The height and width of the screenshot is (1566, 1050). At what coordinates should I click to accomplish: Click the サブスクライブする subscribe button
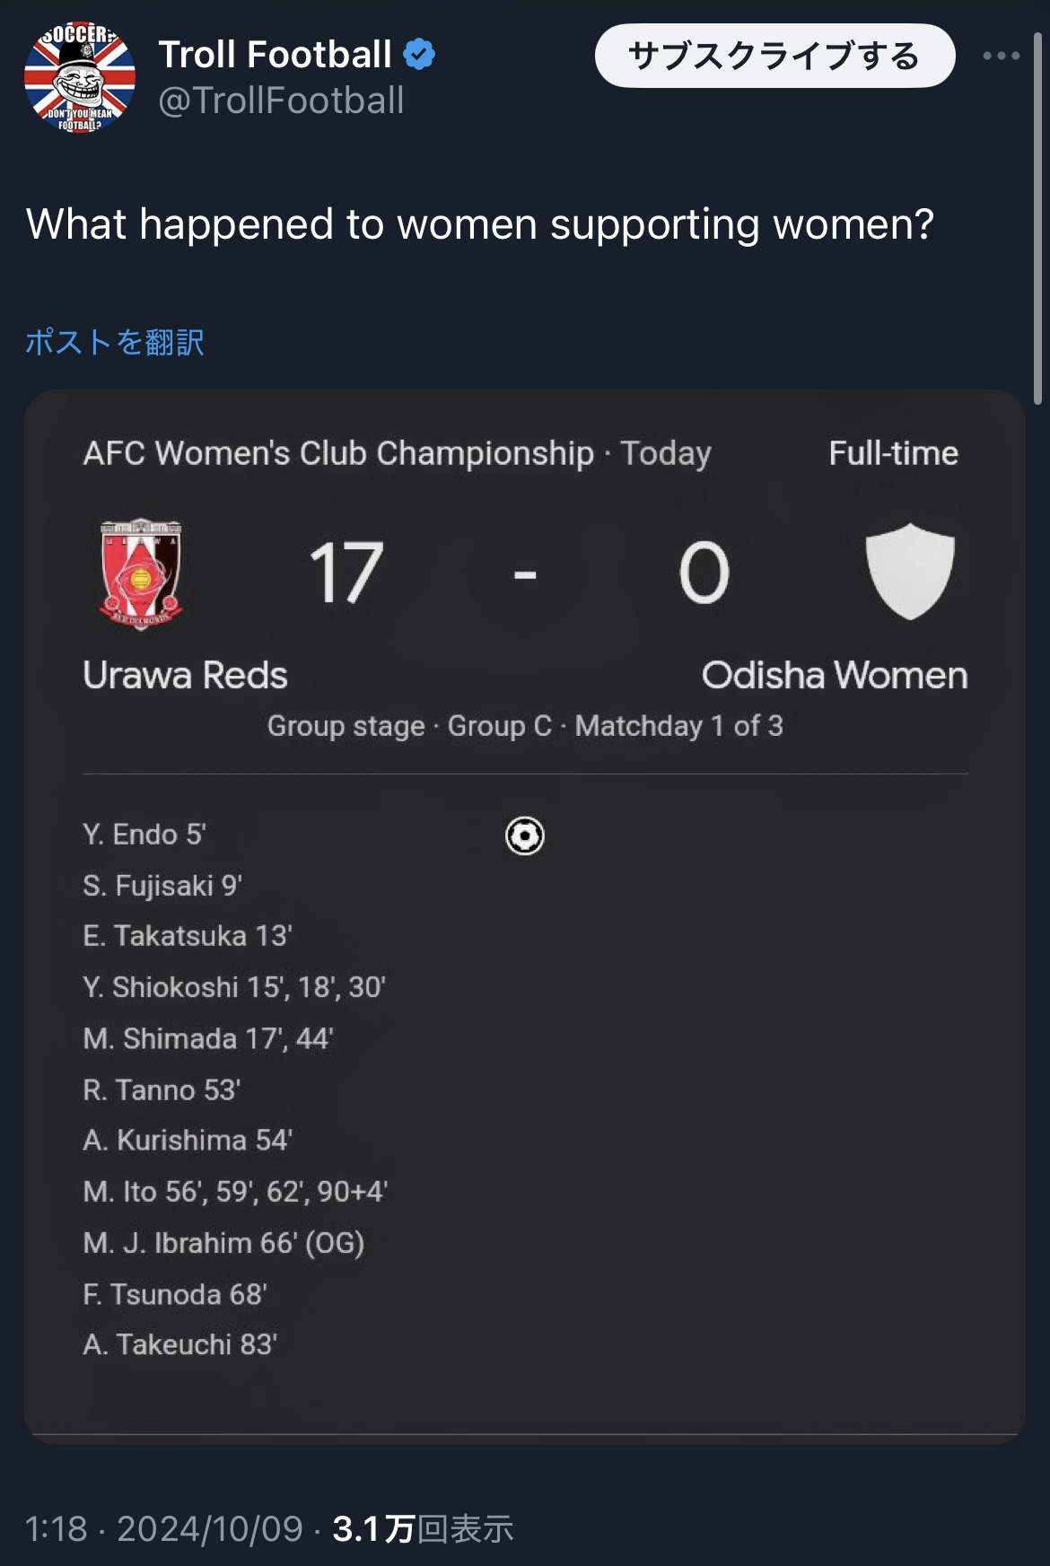(774, 56)
